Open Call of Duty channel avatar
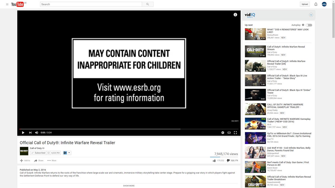335x188 pixels. [x=24, y=151]
